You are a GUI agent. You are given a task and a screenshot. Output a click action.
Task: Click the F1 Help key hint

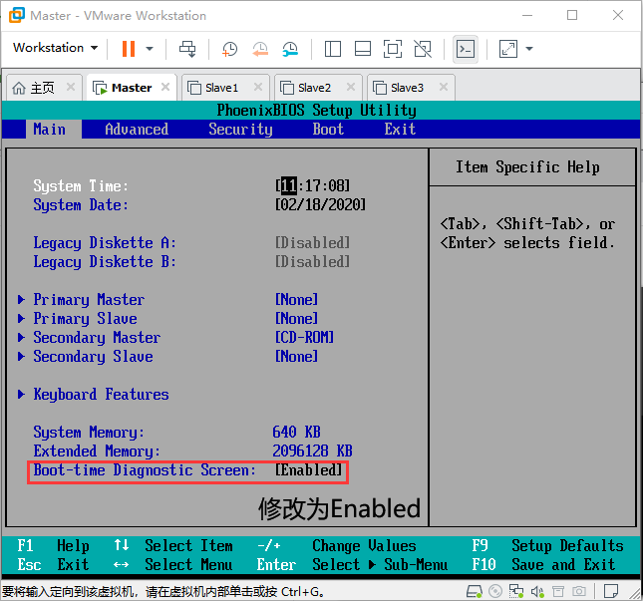[x=53, y=545]
